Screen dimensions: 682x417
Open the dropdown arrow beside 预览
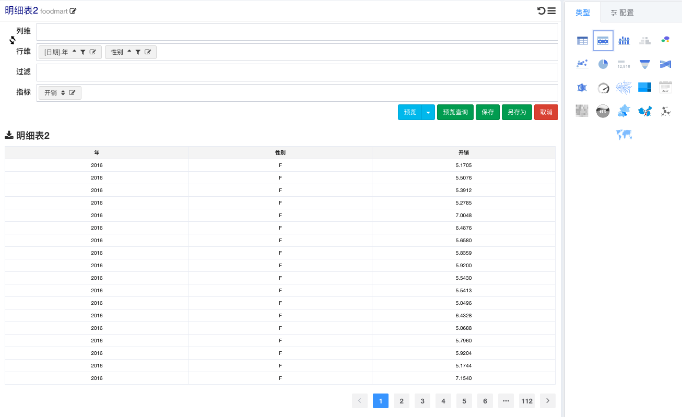tap(428, 112)
